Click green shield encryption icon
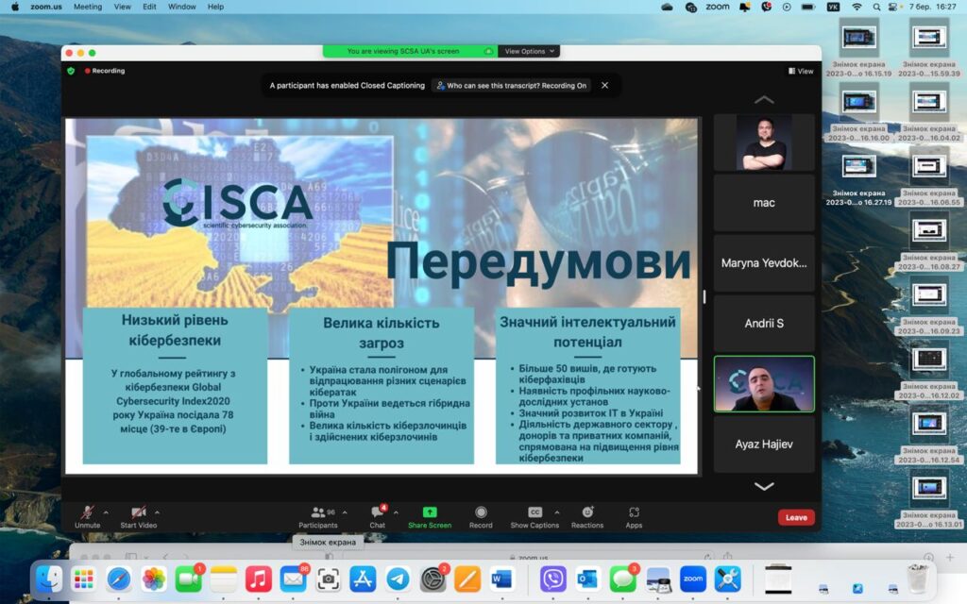 [71, 71]
